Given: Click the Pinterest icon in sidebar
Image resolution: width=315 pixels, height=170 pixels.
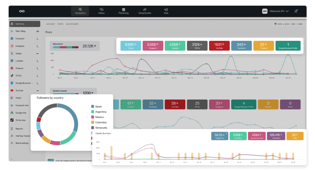Looking at the screenshot, I should coord(12,68).
